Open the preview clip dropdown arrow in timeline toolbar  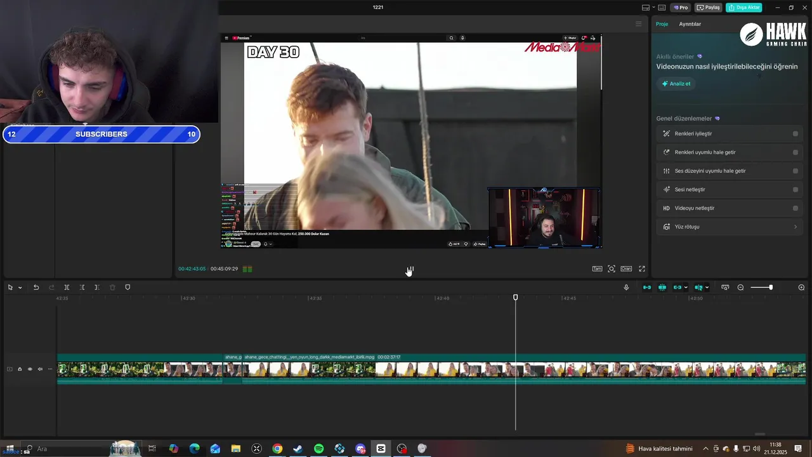pyautogui.click(x=707, y=288)
